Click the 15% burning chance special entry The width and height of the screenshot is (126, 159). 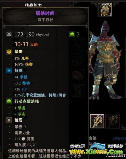(40, 95)
